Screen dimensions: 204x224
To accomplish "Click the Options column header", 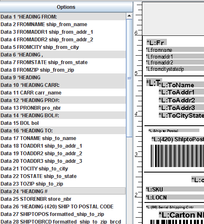I will pos(66,7).
